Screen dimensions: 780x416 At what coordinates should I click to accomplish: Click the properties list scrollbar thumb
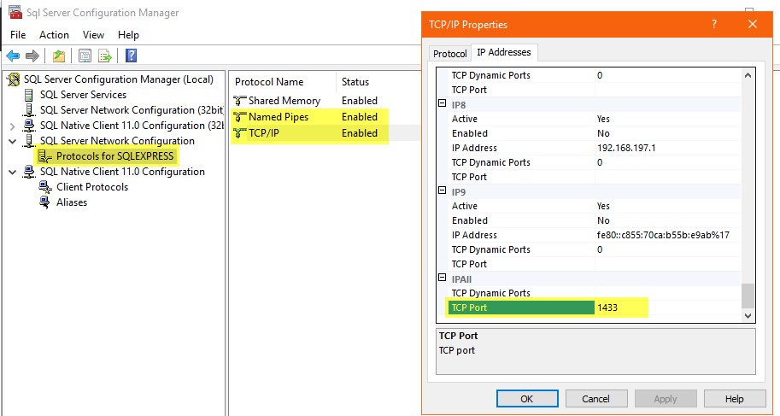pyautogui.click(x=748, y=296)
